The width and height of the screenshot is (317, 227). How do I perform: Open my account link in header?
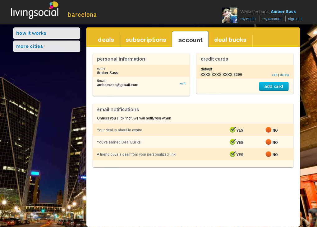coord(272,19)
